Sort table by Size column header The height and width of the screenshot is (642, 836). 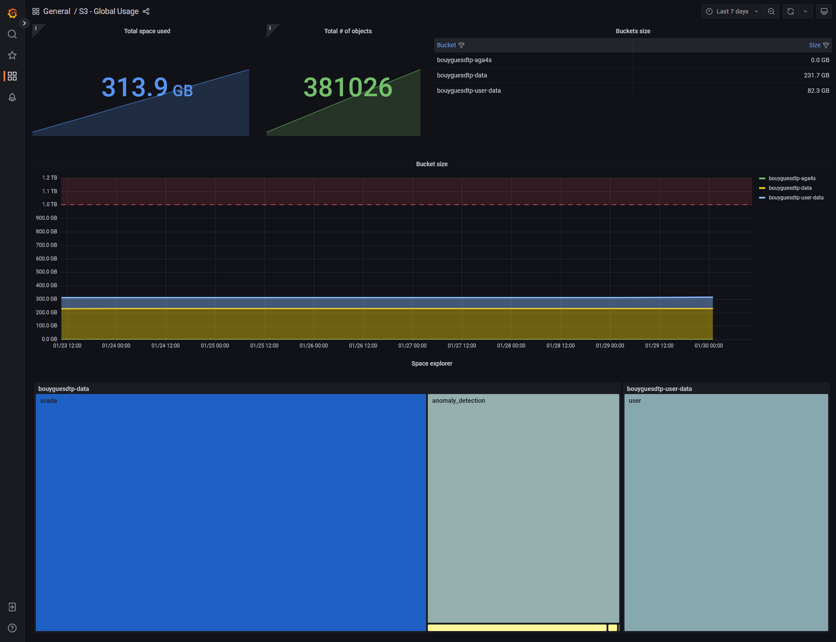tap(815, 45)
